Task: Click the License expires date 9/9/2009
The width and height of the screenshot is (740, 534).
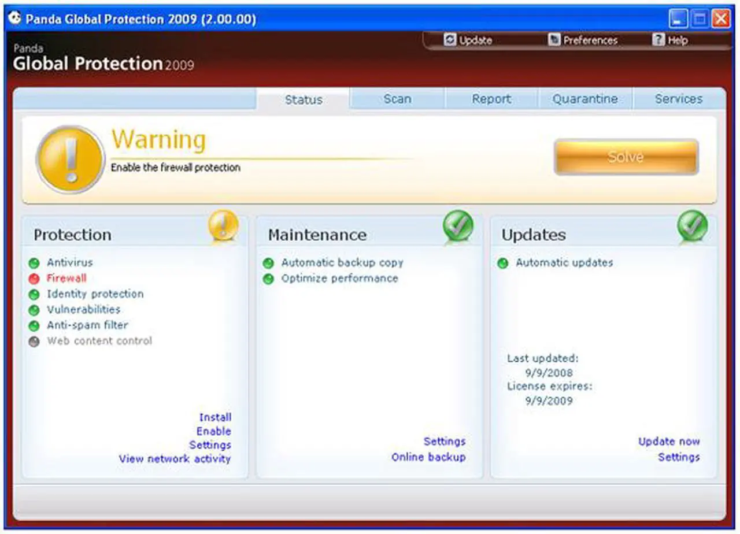Action: pyautogui.click(x=549, y=400)
